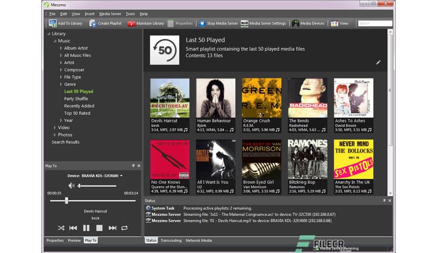Open the View menu in the menu bar

[76, 14]
